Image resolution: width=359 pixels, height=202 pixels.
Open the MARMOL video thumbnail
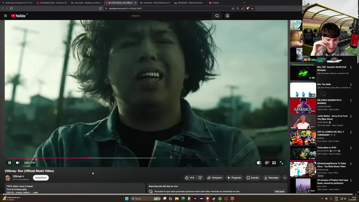[x=303, y=105]
